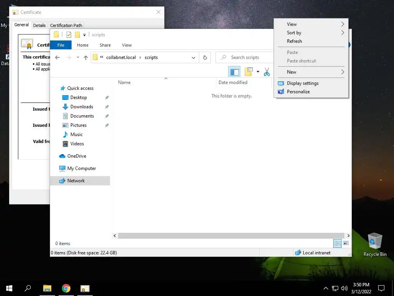The height and width of the screenshot is (296, 394).
Task: Click the scissors Cut icon in Explorer toolbar
Action: [x=267, y=72]
